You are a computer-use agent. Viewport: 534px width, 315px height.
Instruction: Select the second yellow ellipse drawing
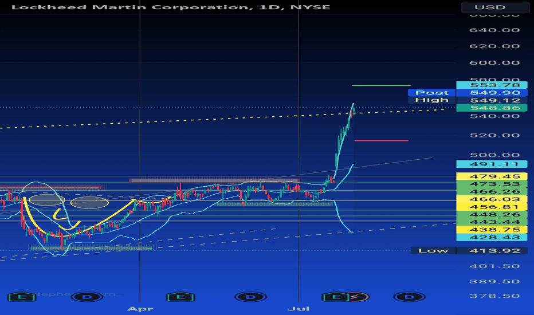(89, 203)
